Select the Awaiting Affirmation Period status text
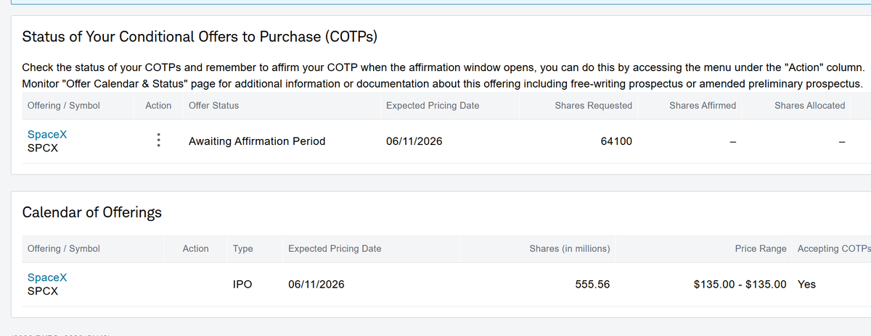Viewport: 871px width, 336px height. 257,141
